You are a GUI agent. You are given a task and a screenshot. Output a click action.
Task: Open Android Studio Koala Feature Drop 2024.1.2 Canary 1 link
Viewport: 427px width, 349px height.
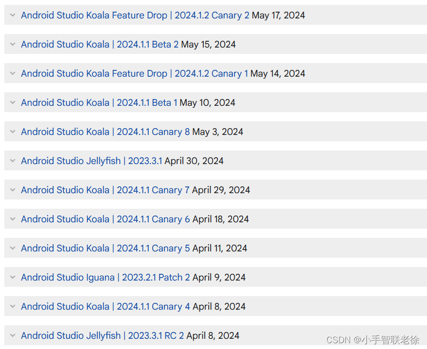(135, 73)
